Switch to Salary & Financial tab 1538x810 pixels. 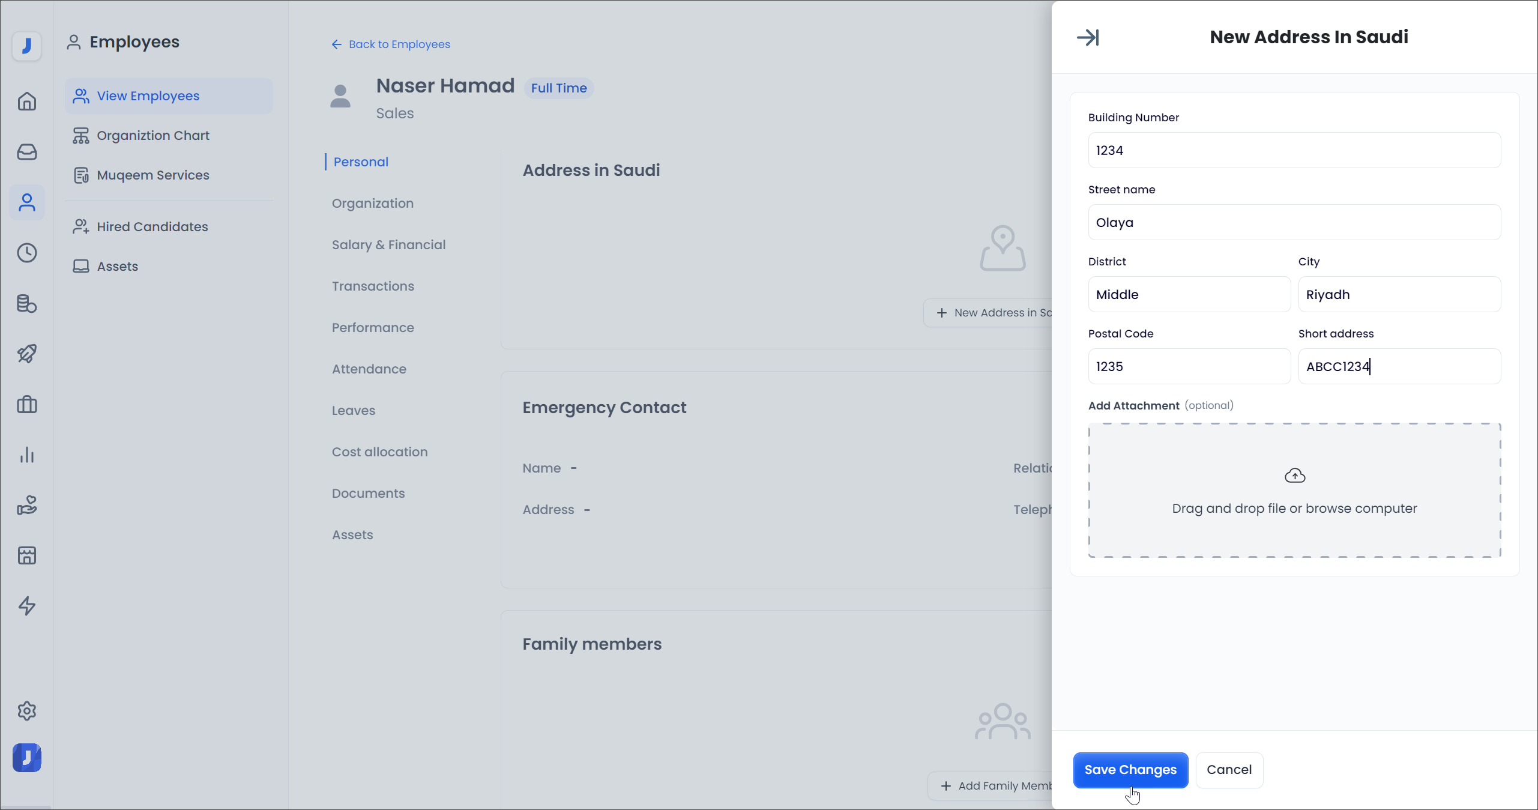(388, 245)
